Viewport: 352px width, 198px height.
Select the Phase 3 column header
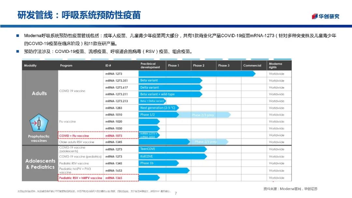pyautogui.click(x=224, y=66)
